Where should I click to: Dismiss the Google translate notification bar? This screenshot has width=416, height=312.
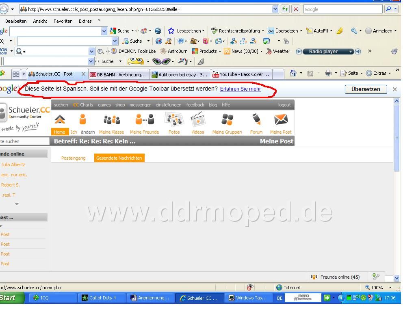[x=395, y=89]
